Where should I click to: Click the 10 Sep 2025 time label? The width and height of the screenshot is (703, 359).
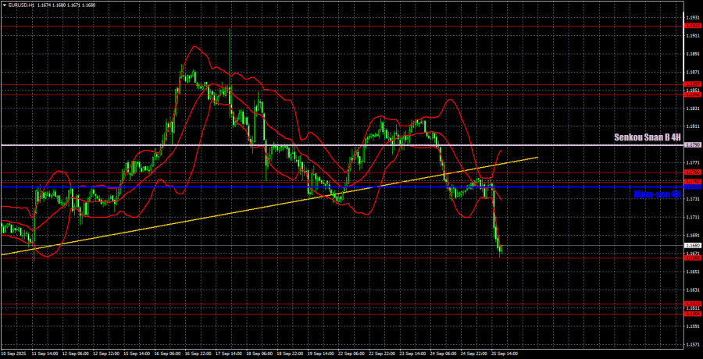pyautogui.click(x=12, y=354)
